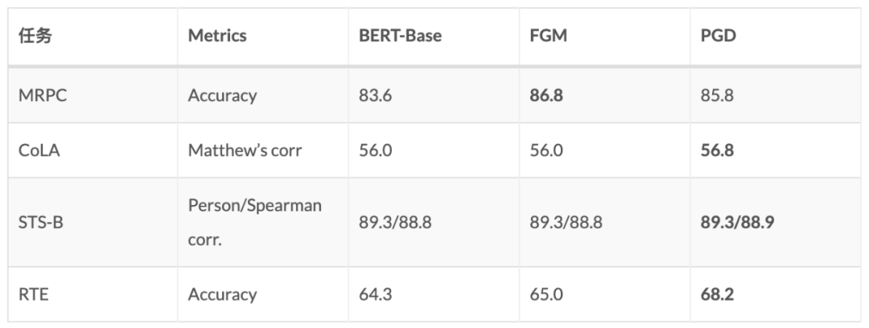
Task: Select the Metrics column header
Action: (217, 36)
